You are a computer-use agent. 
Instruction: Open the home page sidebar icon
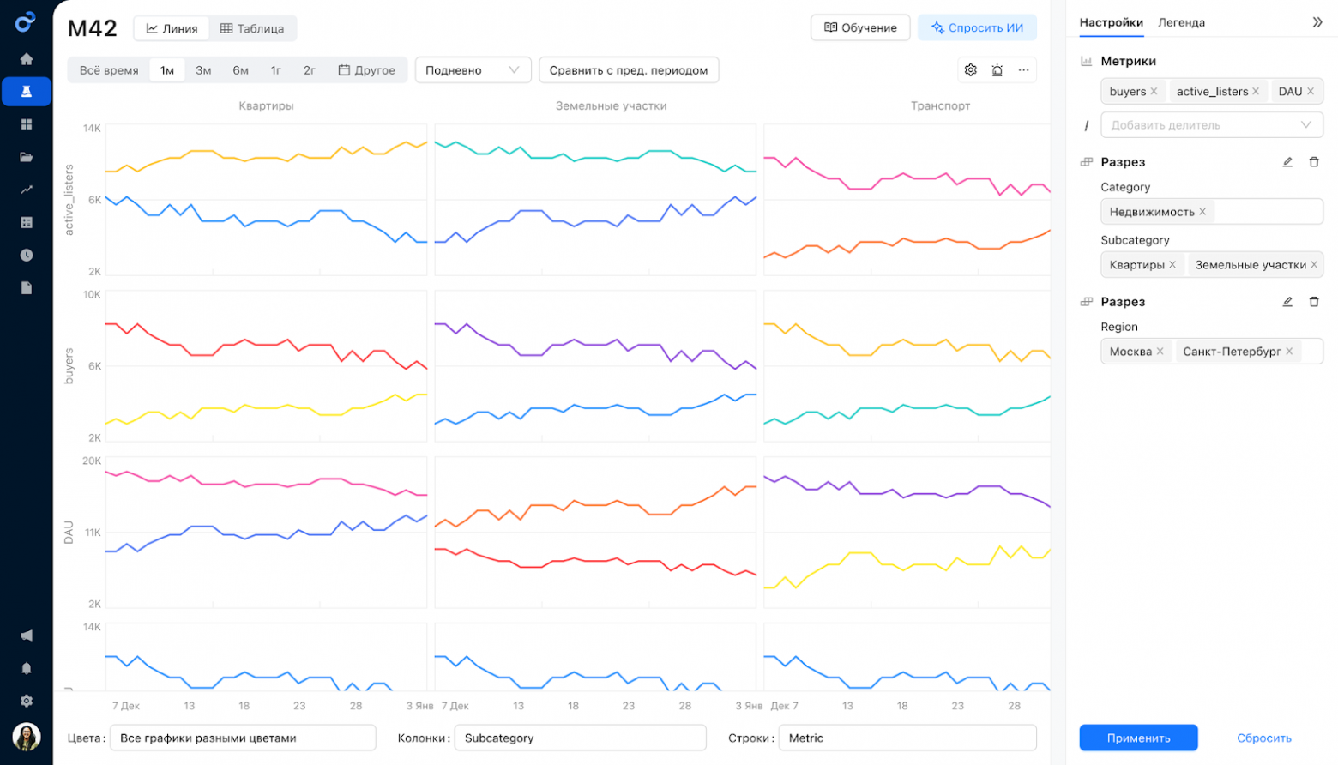click(27, 59)
